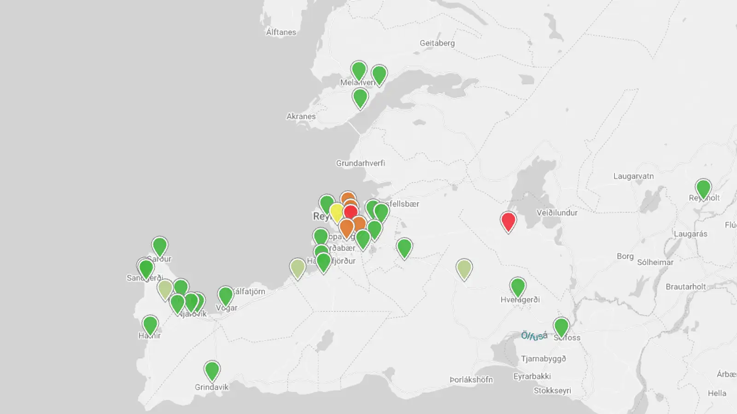Click the Þorlákshöfn town label
The height and width of the screenshot is (414, 737).
pyautogui.click(x=471, y=379)
